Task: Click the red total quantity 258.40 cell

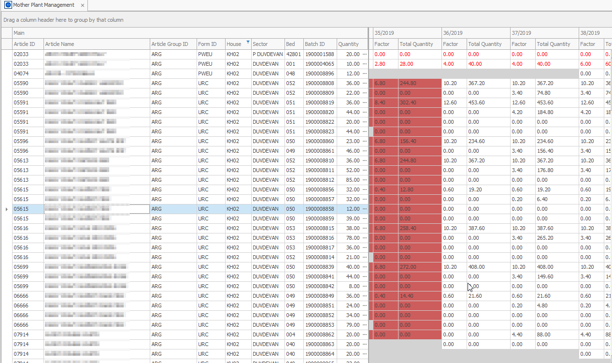Action: coord(420,228)
